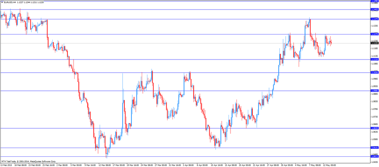The height and width of the screenshot is (167, 379).
Task: Select the horizontal line price label 1.0659
Action: (x=374, y=128)
